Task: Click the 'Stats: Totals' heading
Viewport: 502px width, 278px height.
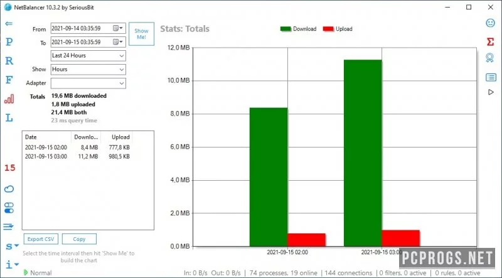Action: (x=184, y=29)
